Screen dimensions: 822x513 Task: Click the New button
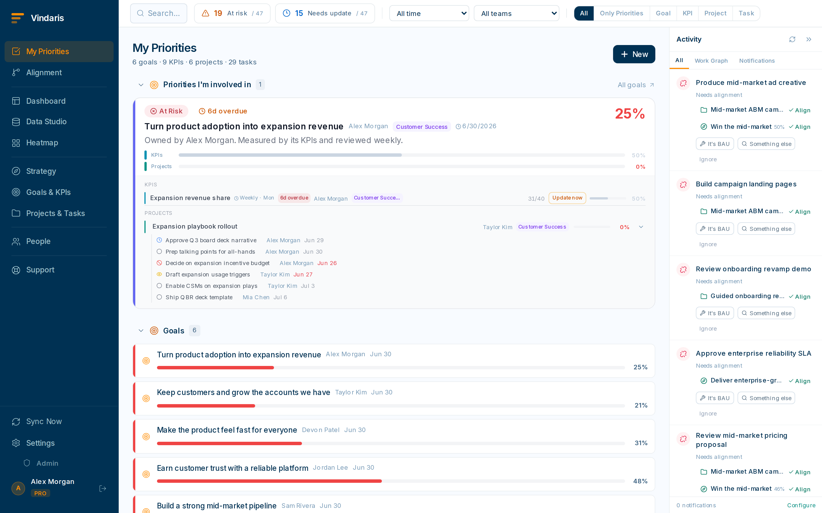pyautogui.click(x=634, y=54)
